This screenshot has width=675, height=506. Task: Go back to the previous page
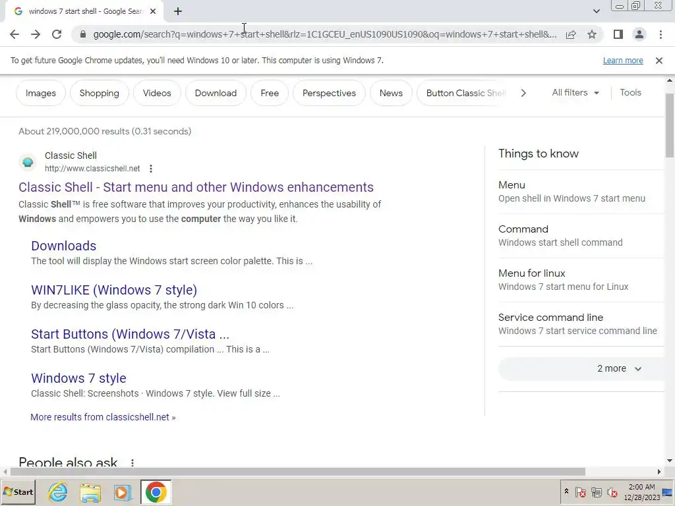coord(15,34)
